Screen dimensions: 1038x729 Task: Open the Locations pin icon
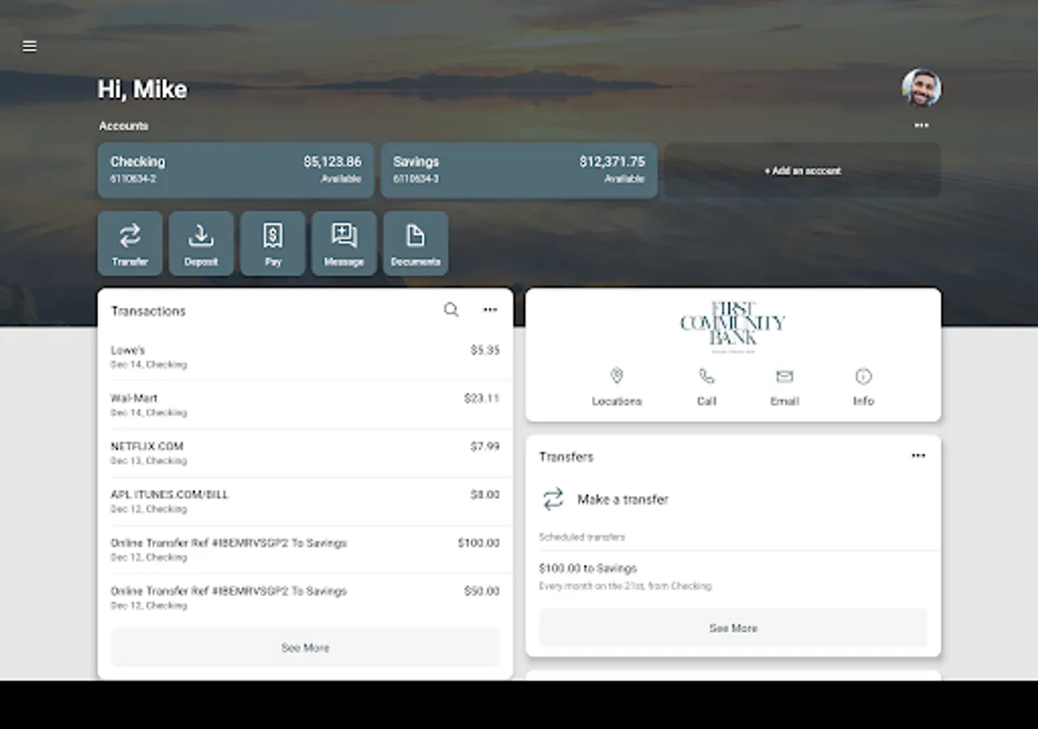tap(617, 375)
